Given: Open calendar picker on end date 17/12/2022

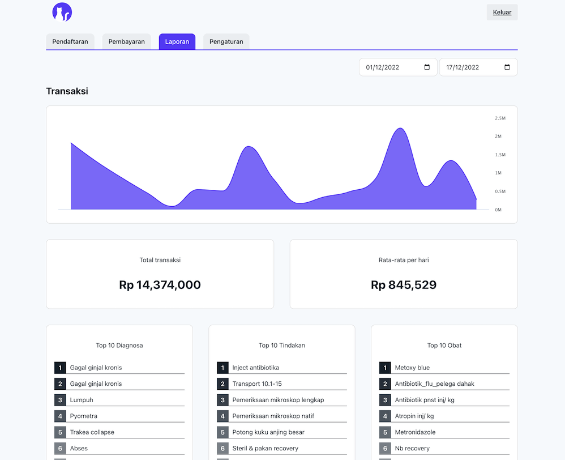Looking at the screenshot, I should (x=507, y=67).
